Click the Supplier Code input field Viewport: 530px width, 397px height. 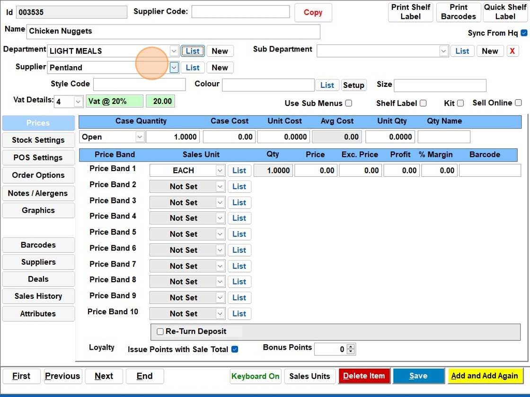pyautogui.click(x=241, y=11)
